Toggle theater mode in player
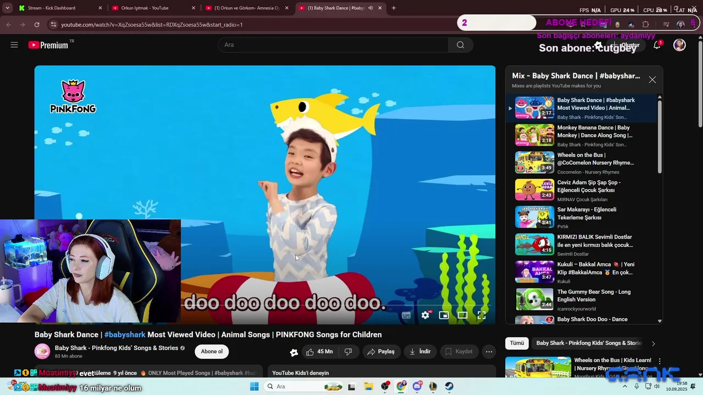The height and width of the screenshot is (395, 703). tap(462, 315)
